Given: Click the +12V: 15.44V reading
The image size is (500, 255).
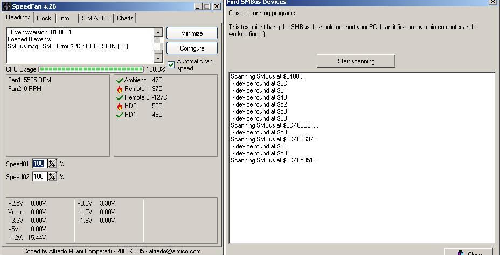Looking at the screenshot, I should pos(27,237).
